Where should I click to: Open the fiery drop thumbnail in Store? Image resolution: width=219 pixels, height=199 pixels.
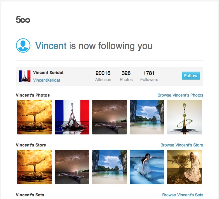click(x=35, y=167)
